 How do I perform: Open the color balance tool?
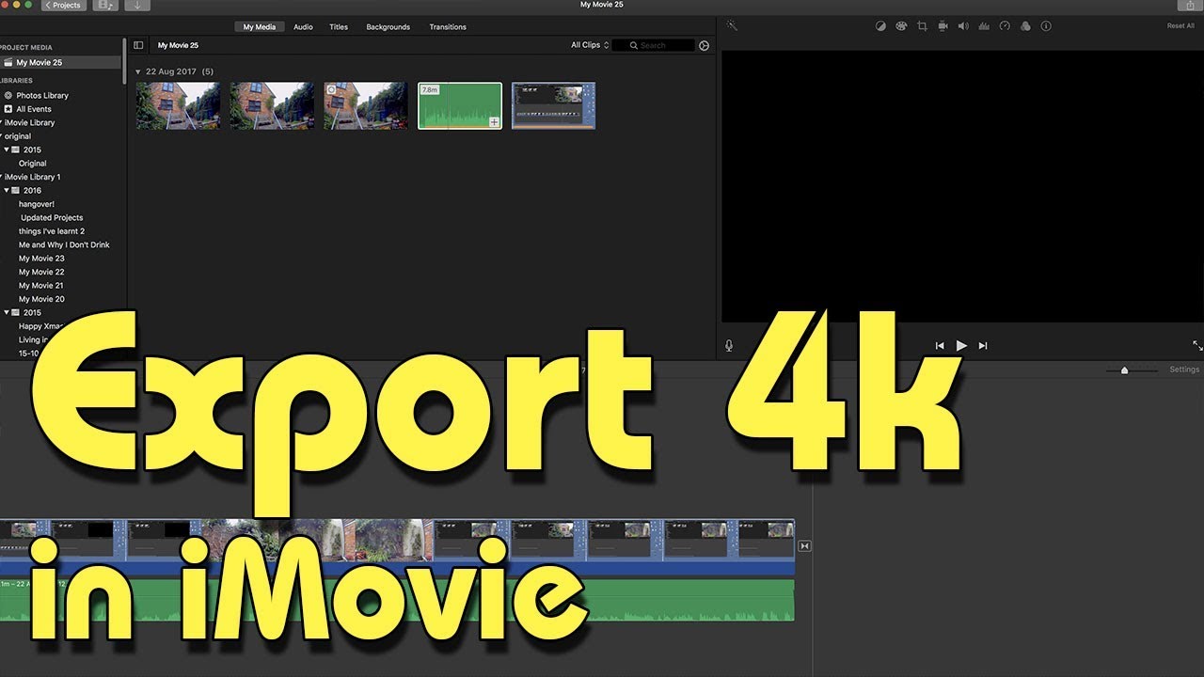880,26
